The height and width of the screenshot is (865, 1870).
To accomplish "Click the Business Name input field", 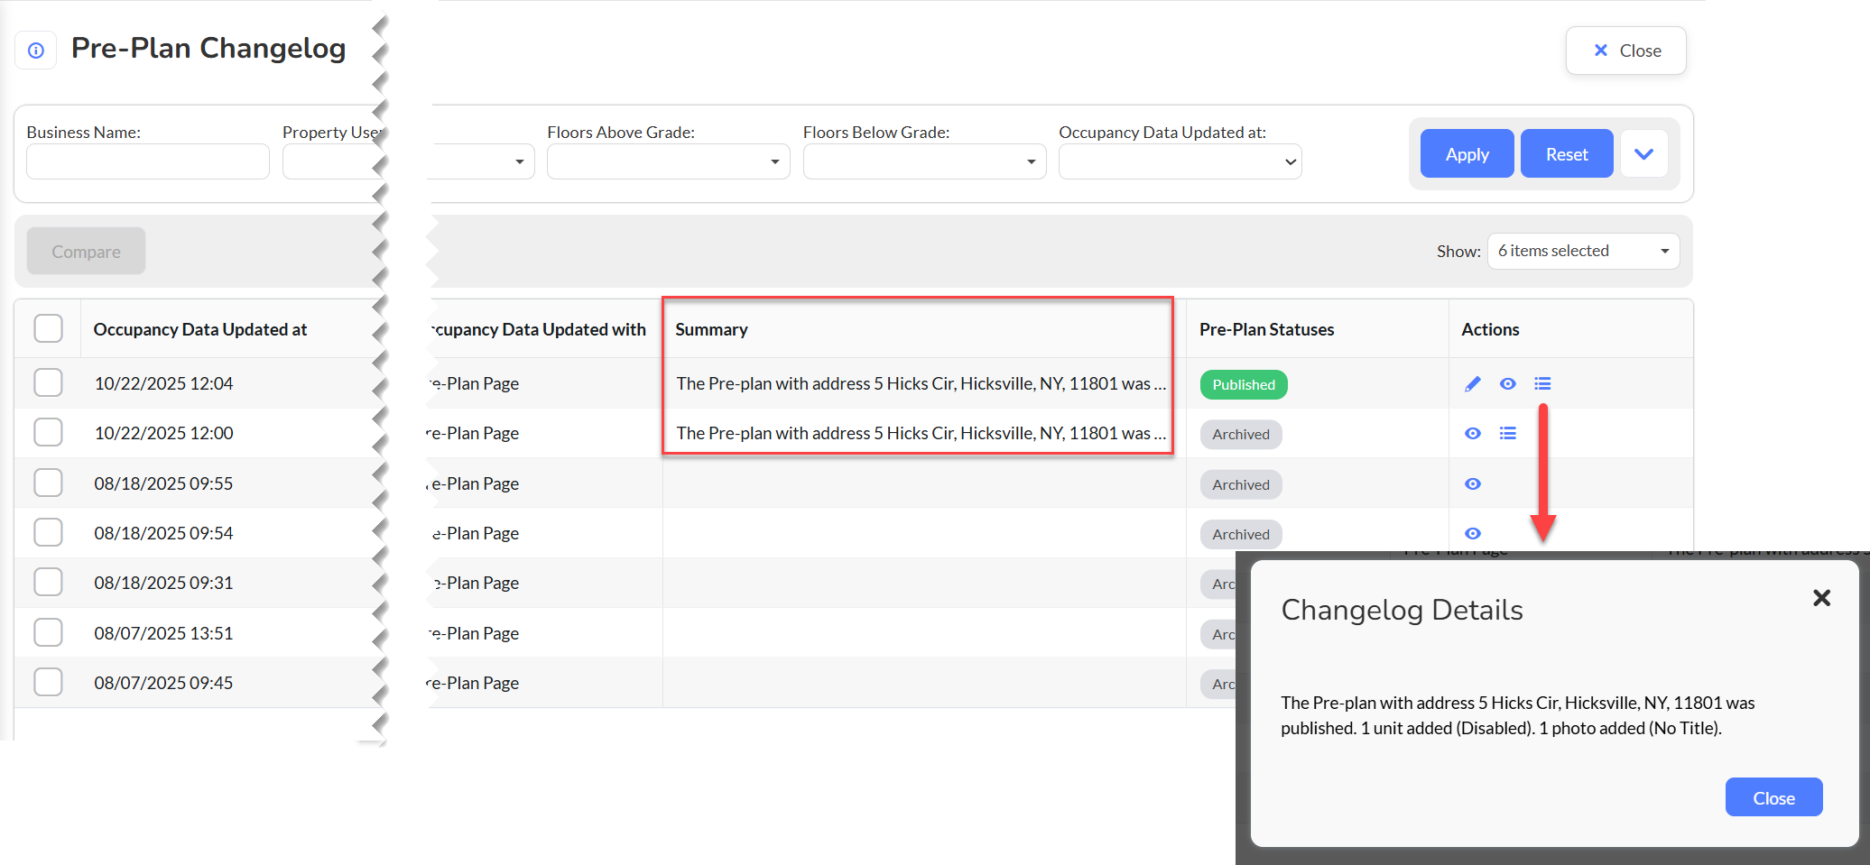I will pyautogui.click(x=148, y=161).
